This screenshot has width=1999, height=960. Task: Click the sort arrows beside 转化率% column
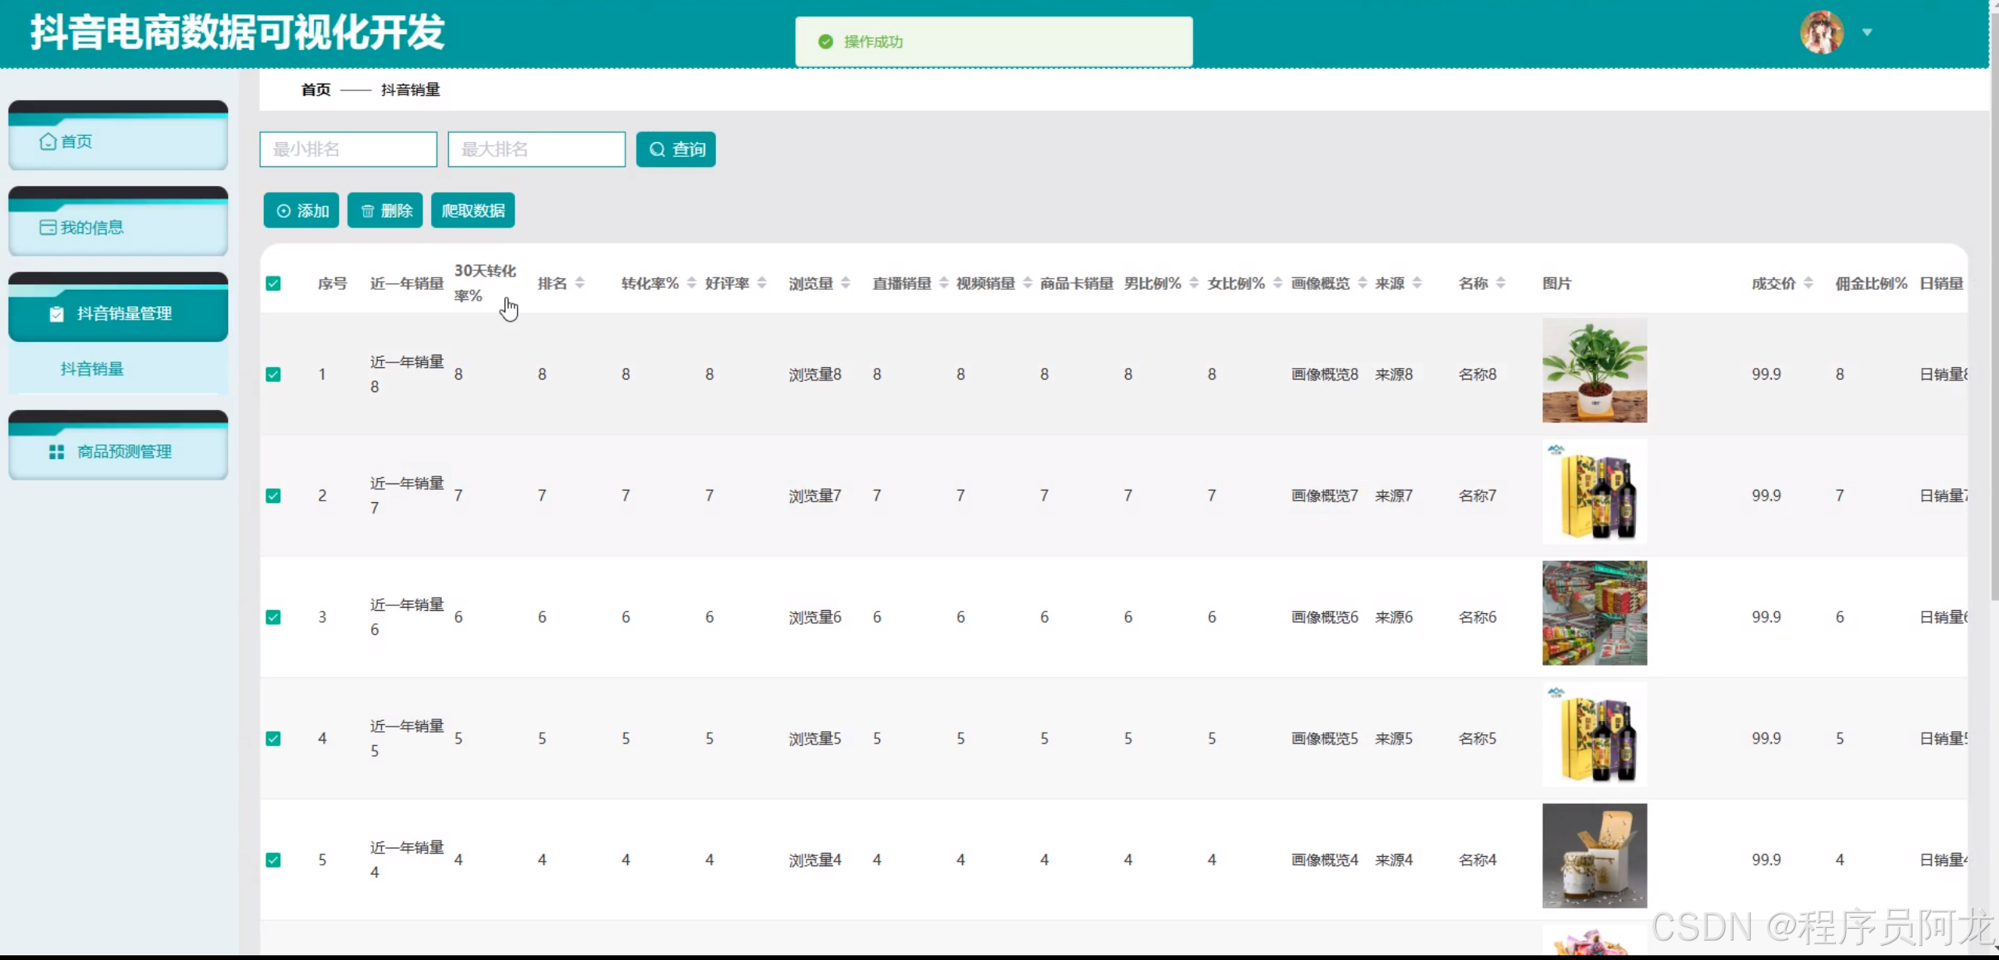[691, 284]
